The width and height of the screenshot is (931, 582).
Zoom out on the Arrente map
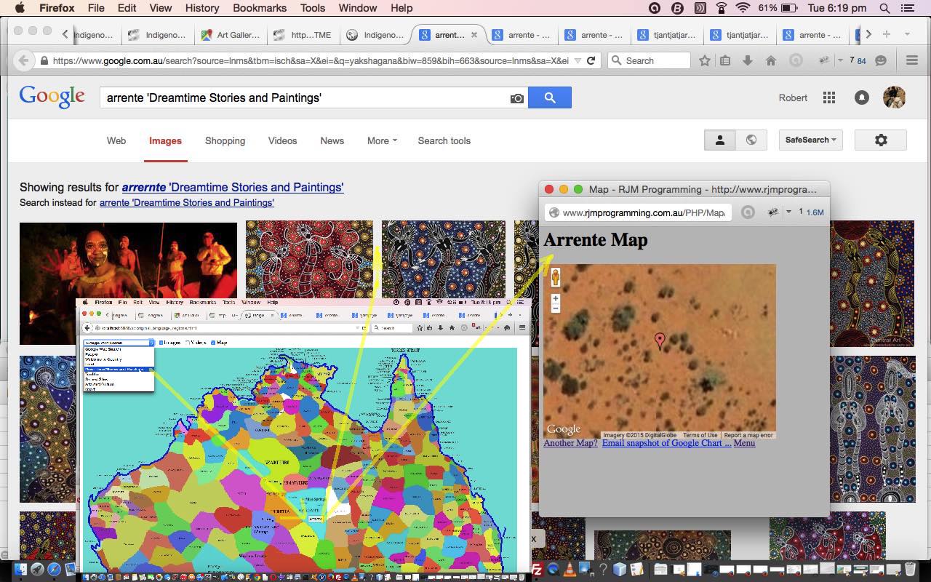click(x=556, y=308)
